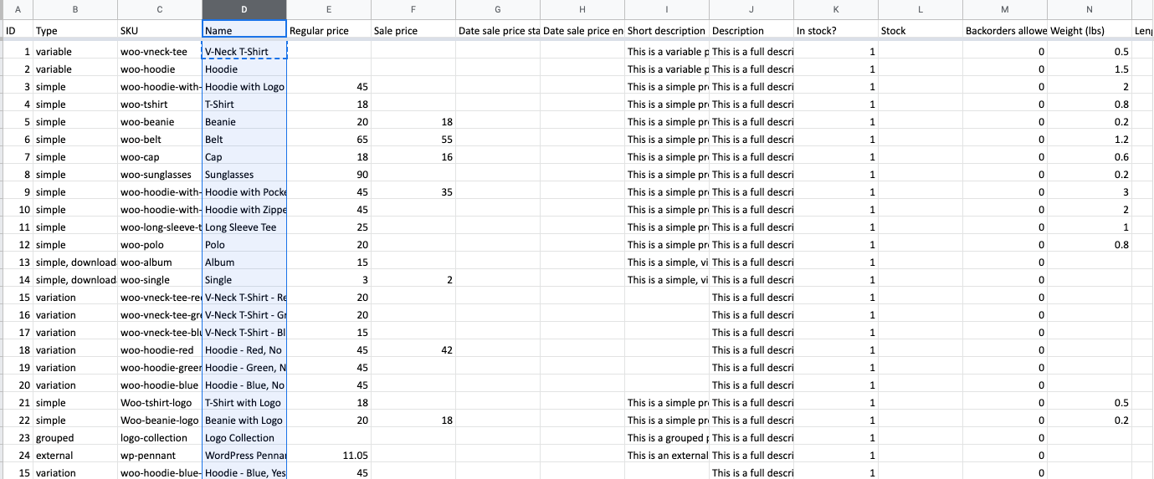
Task: Select the 'Sunglasses' name cell
Action: (x=244, y=175)
